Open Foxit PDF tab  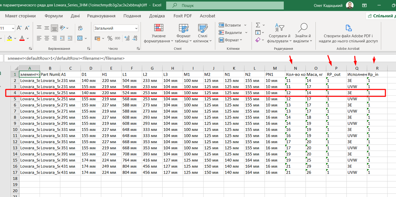[x=183, y=16]
